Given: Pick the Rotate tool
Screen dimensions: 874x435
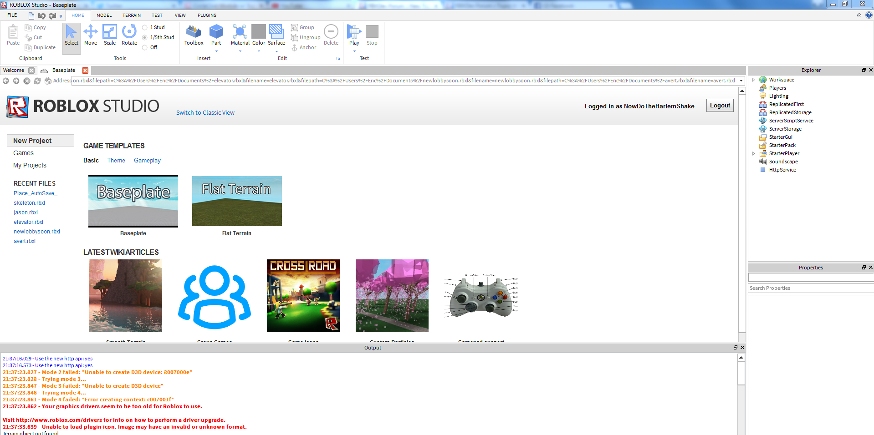Looking at the screenshot, I should coord(129,35).
